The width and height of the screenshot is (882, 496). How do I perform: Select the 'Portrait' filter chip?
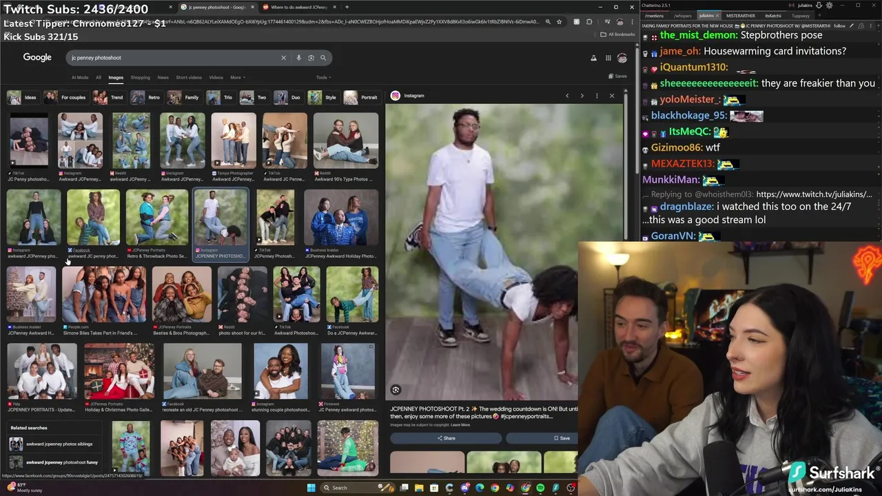click(x=362, y=97)
